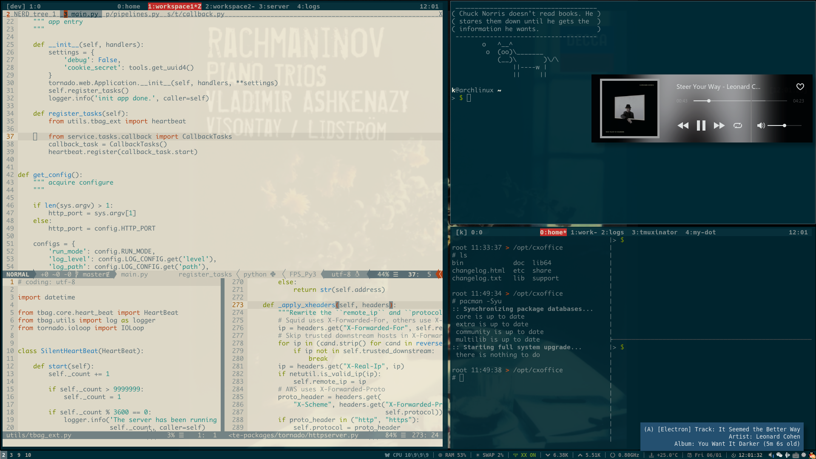Click the volume tray icon
816x459 pixels.
click(x=771, y=455)
